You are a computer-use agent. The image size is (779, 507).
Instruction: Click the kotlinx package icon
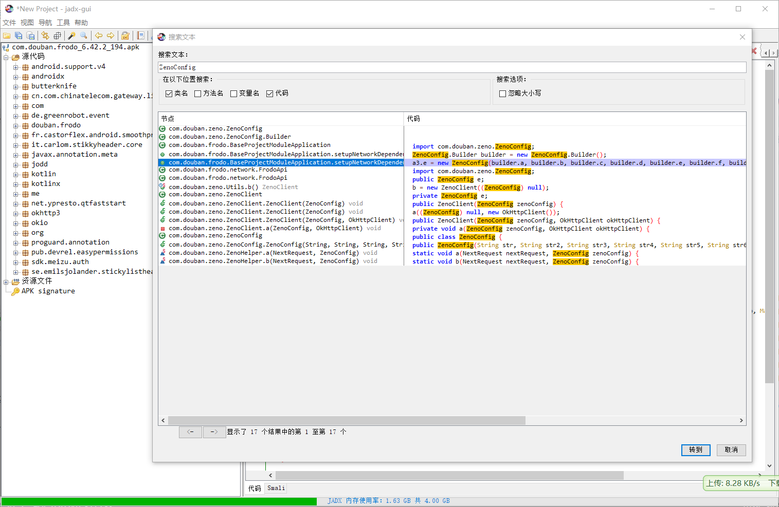tap(25, 184)
